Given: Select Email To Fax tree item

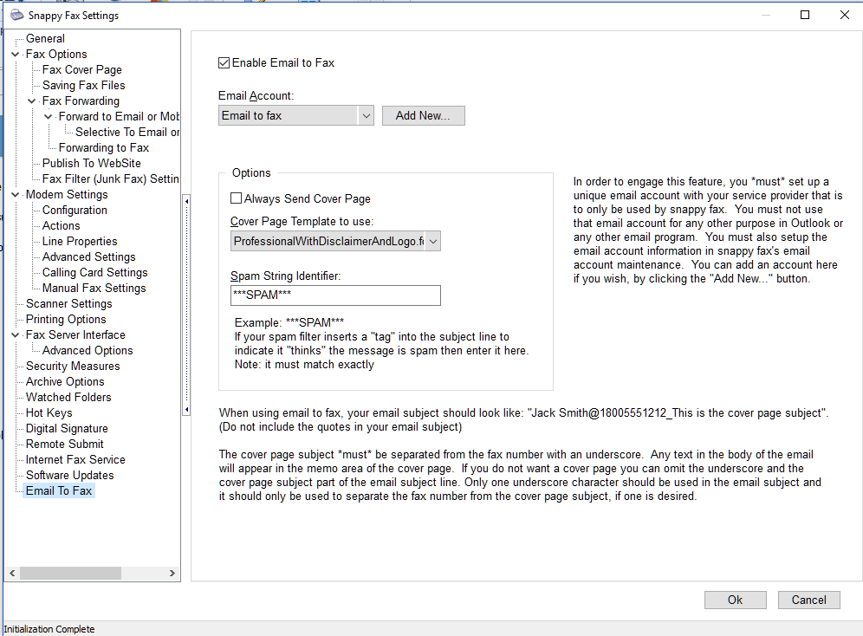Looking at the screenshot, I should point(60,490).
